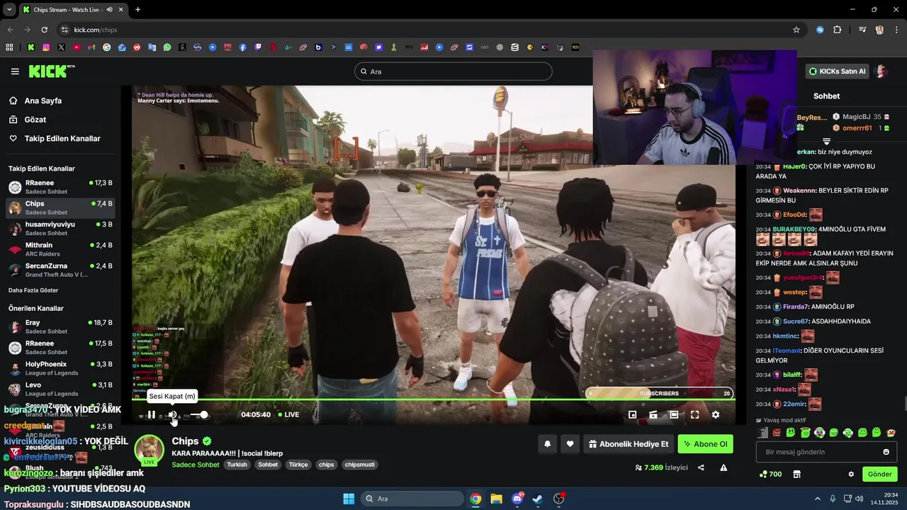Open video player settings gear
907x510 pixels.
tap(716, 415)
